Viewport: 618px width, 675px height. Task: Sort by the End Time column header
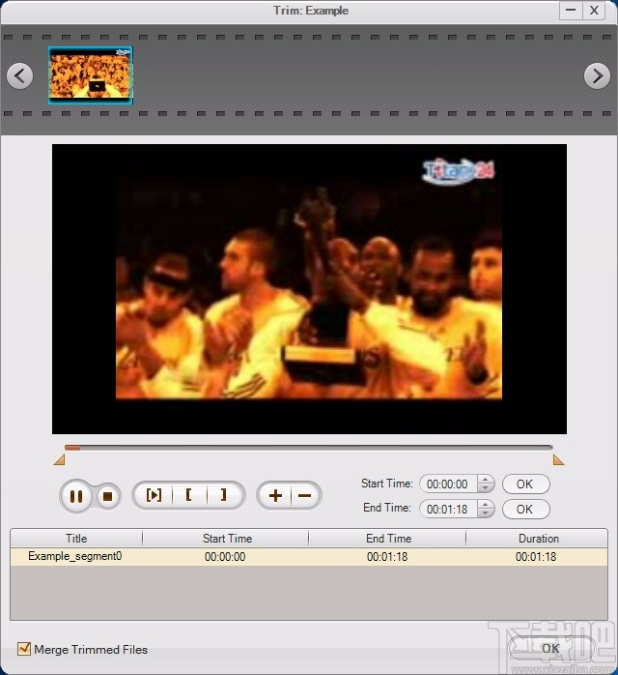pyautogui.click(x=388, y=538)
